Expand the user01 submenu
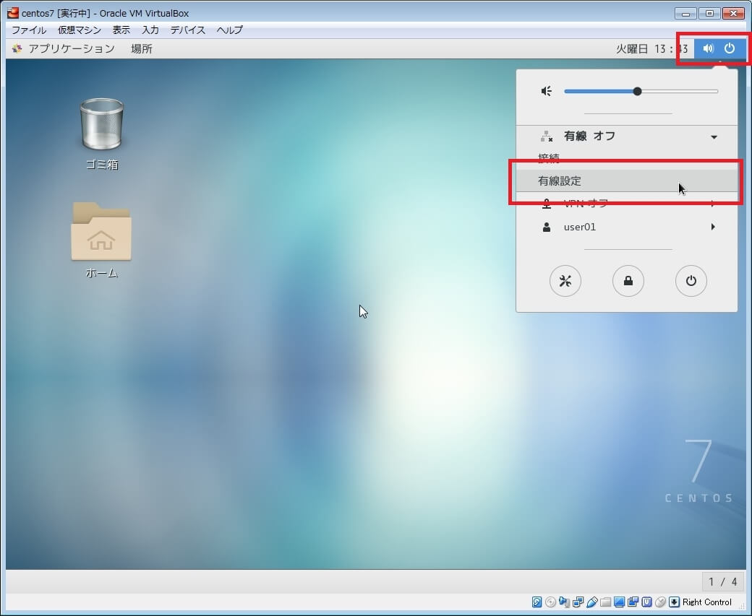 [x=713, y=227]
